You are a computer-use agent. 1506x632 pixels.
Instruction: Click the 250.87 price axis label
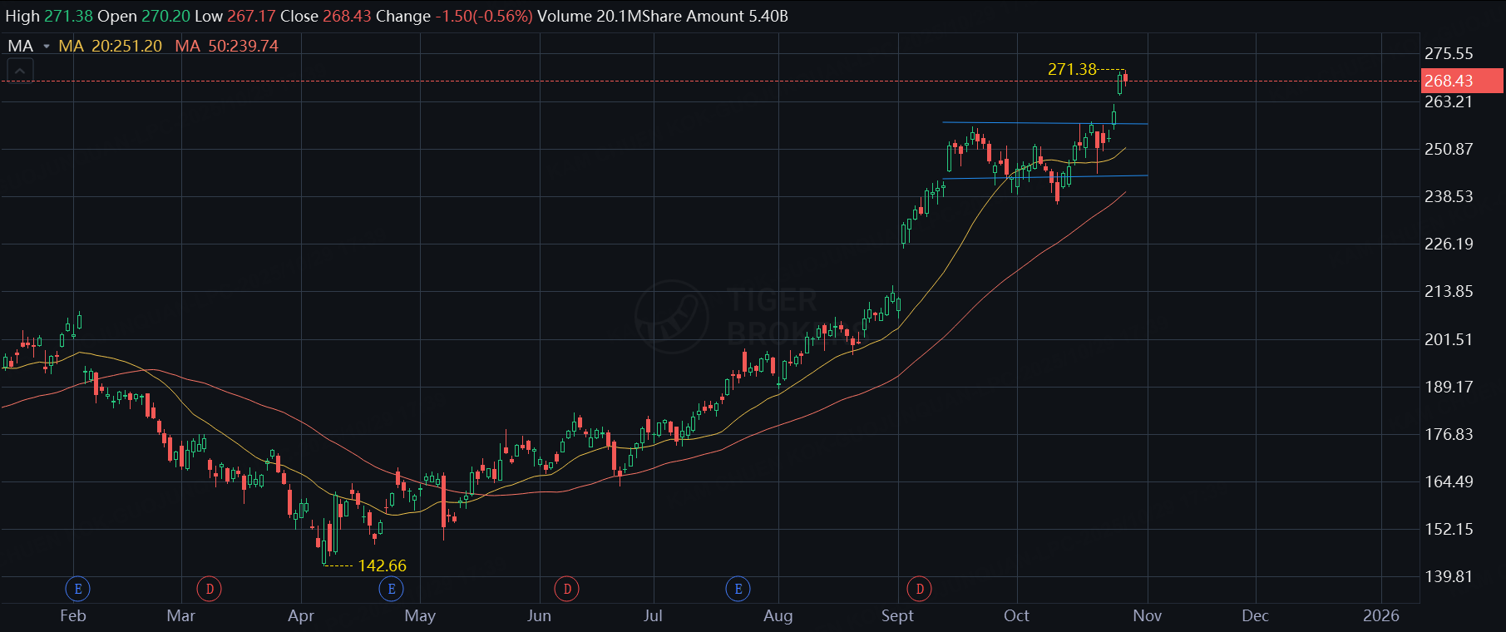pyautogui.click(x=1449, y=149)
